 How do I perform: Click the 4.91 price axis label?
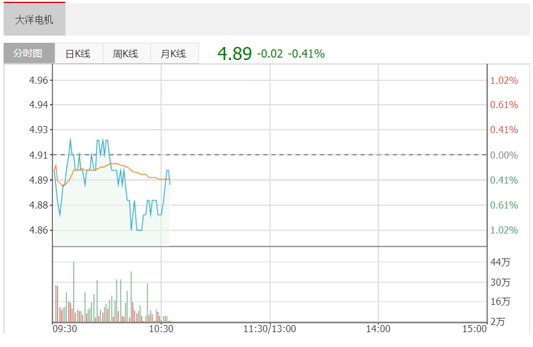tap(39, 155)
